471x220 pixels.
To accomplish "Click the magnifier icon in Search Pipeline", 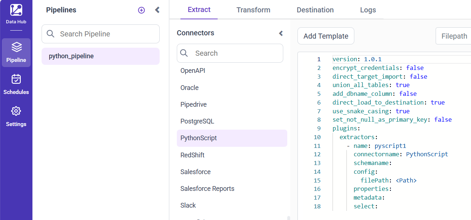I will coord(50,34).
